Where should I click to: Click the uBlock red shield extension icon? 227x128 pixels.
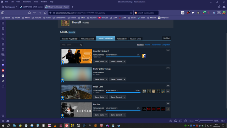pyautogui.click(x=188, y=13)
